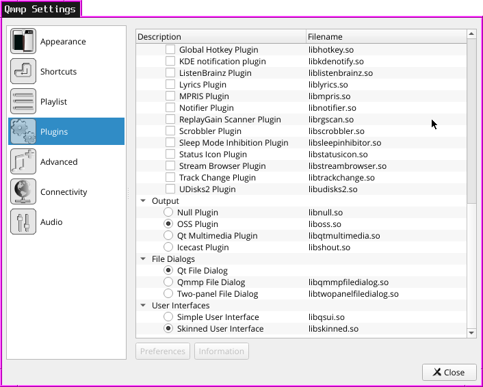
Task: Collapse the File Dialogs group
Action: [x=143, y=259]
